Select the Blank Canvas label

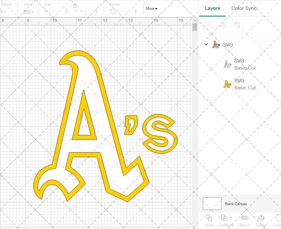pos(236,204)
